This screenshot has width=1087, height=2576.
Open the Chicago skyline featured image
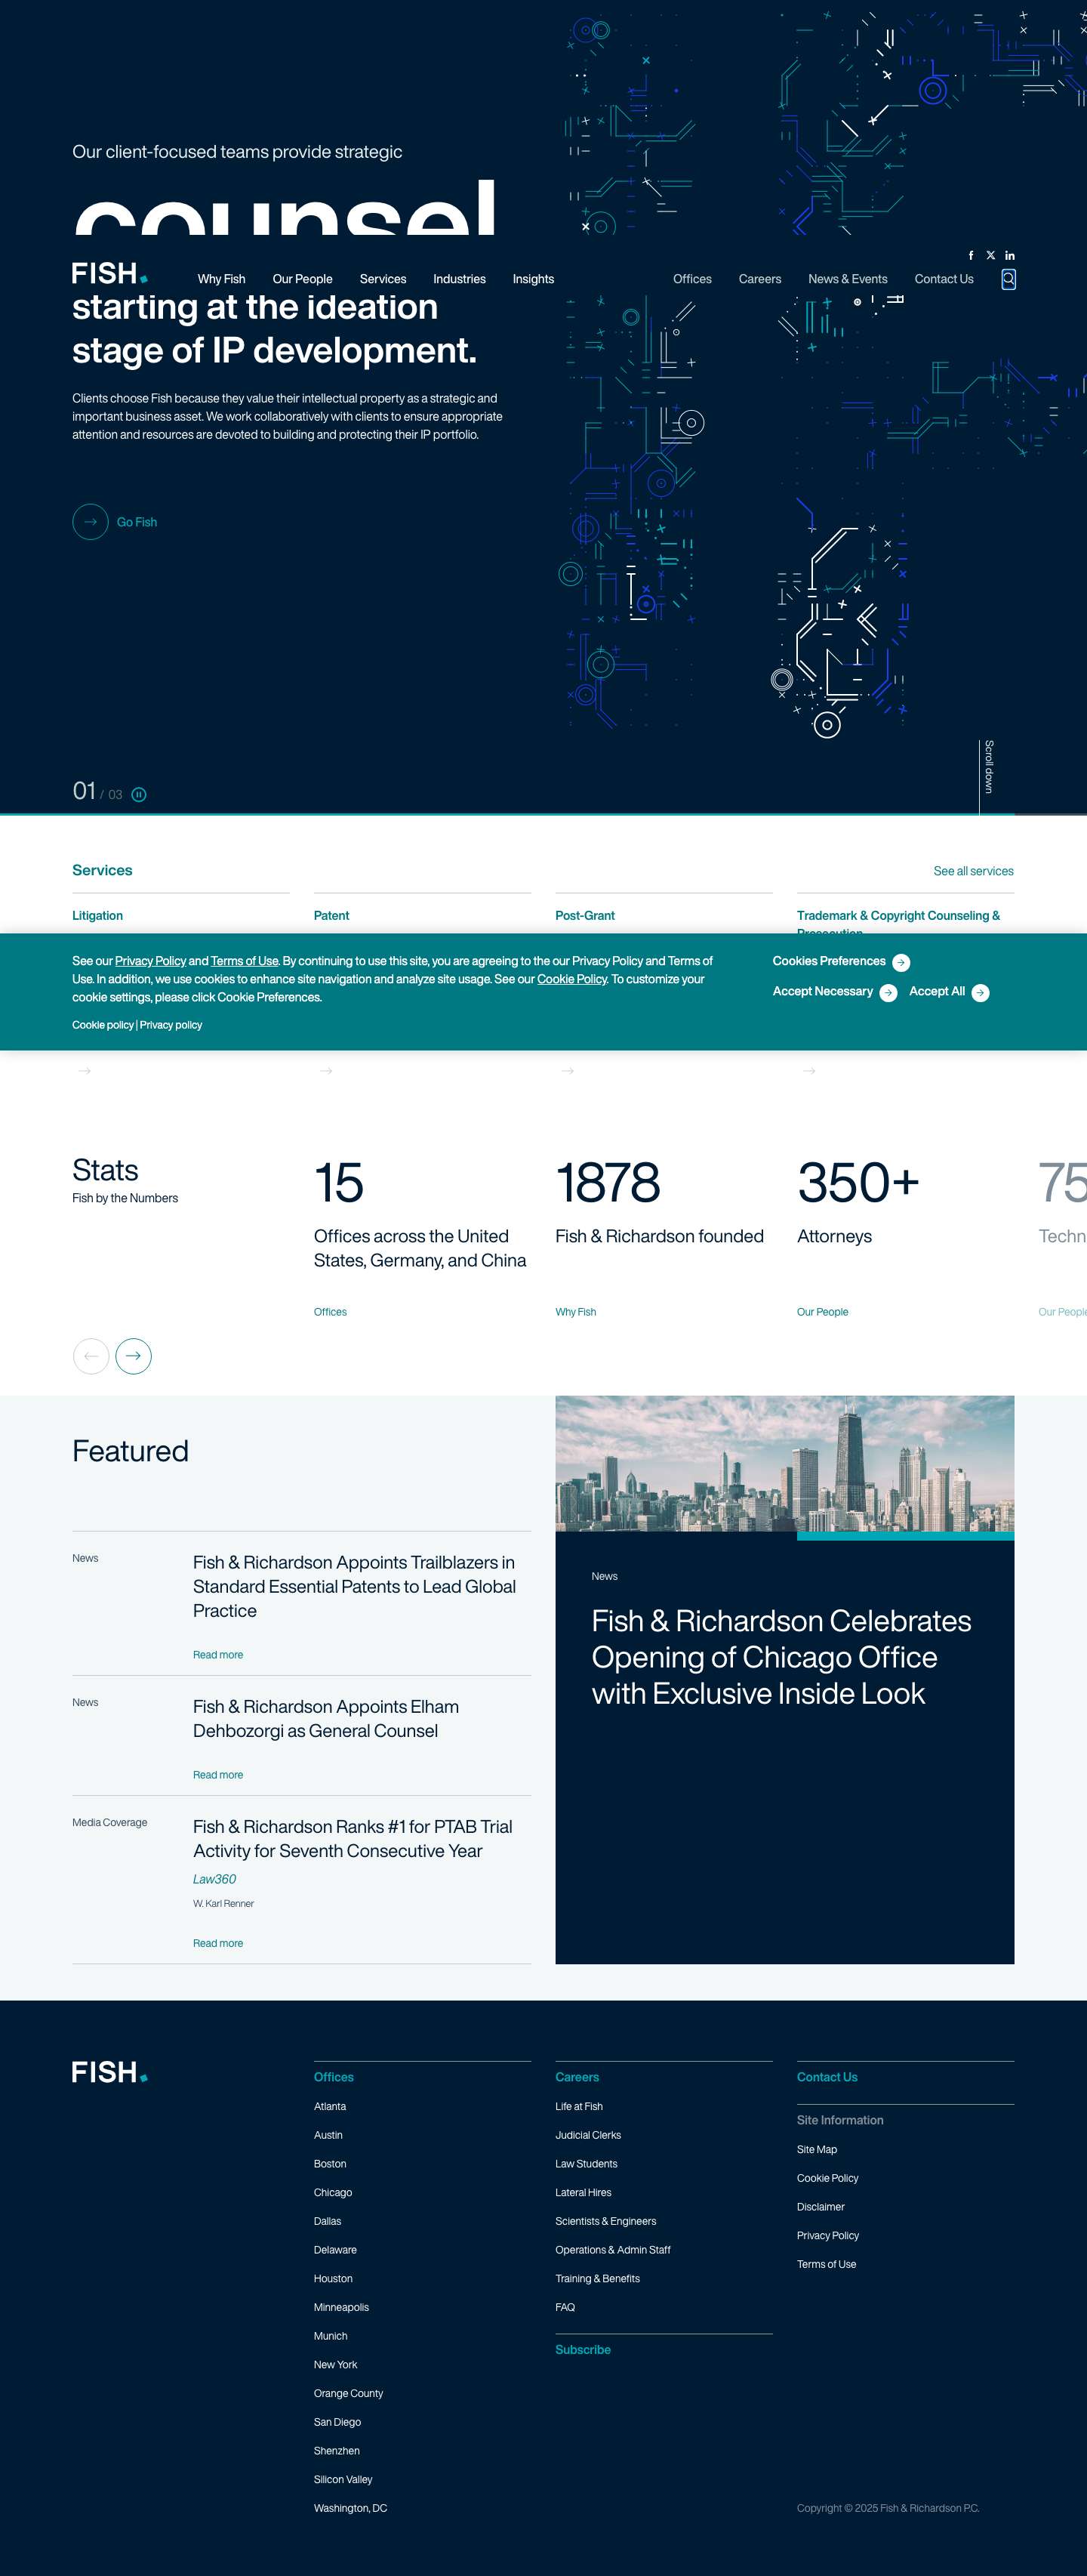785,1464
